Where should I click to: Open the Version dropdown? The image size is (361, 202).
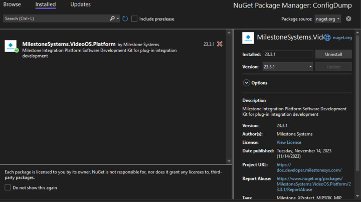click(x=288, y=67)
